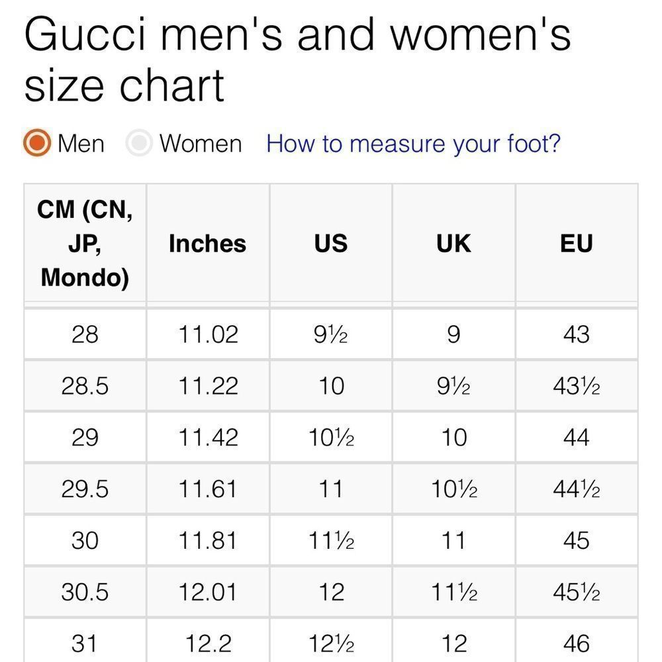Select the Men radio button

pos(38,143)
